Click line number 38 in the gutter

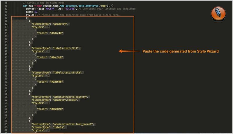[x=6, y=42]
